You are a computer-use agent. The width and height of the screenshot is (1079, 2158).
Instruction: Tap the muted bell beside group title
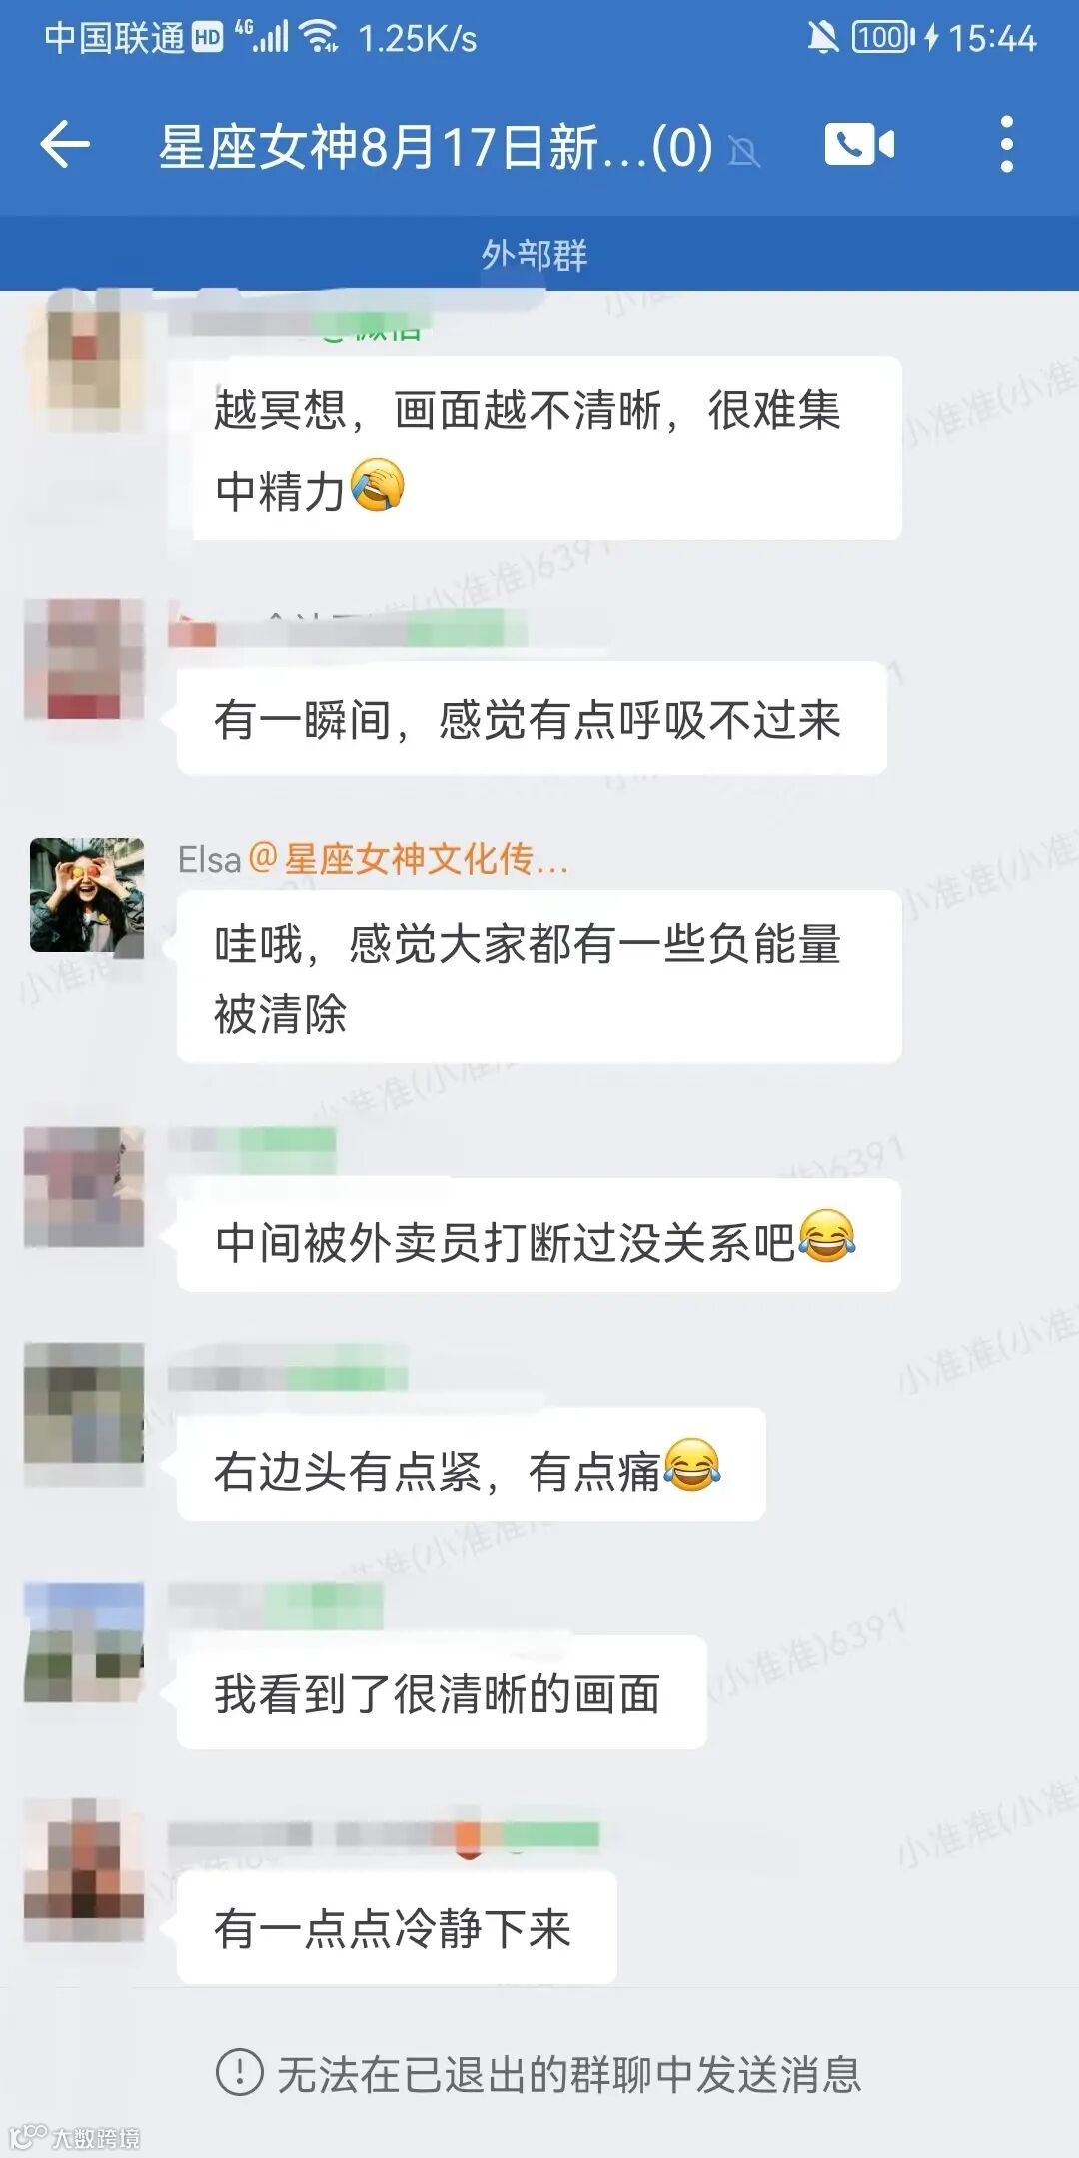tap(744, 152)
